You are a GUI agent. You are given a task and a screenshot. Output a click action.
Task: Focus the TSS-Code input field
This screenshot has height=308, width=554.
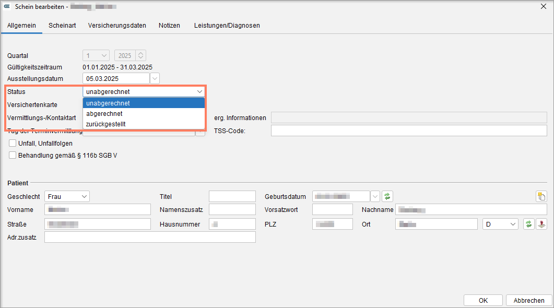point(409,131)
